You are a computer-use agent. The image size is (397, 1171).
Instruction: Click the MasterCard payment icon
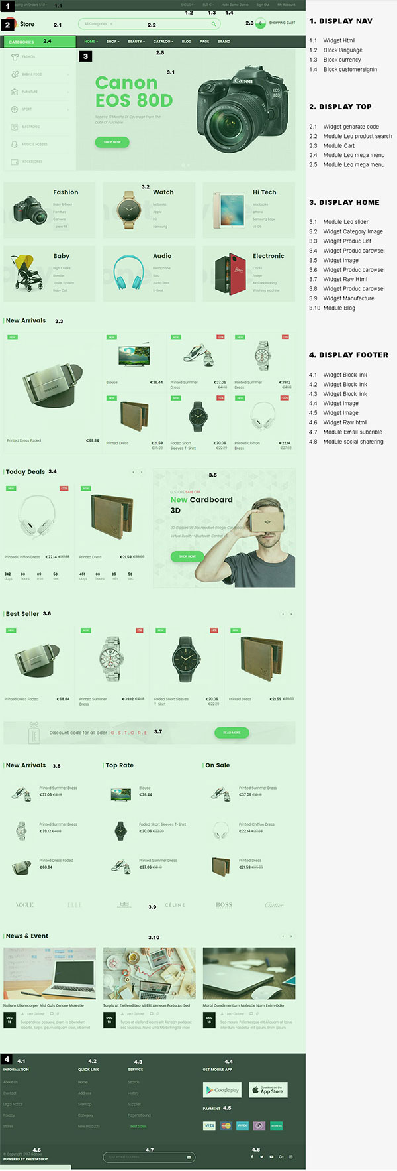click(226, 1125)
